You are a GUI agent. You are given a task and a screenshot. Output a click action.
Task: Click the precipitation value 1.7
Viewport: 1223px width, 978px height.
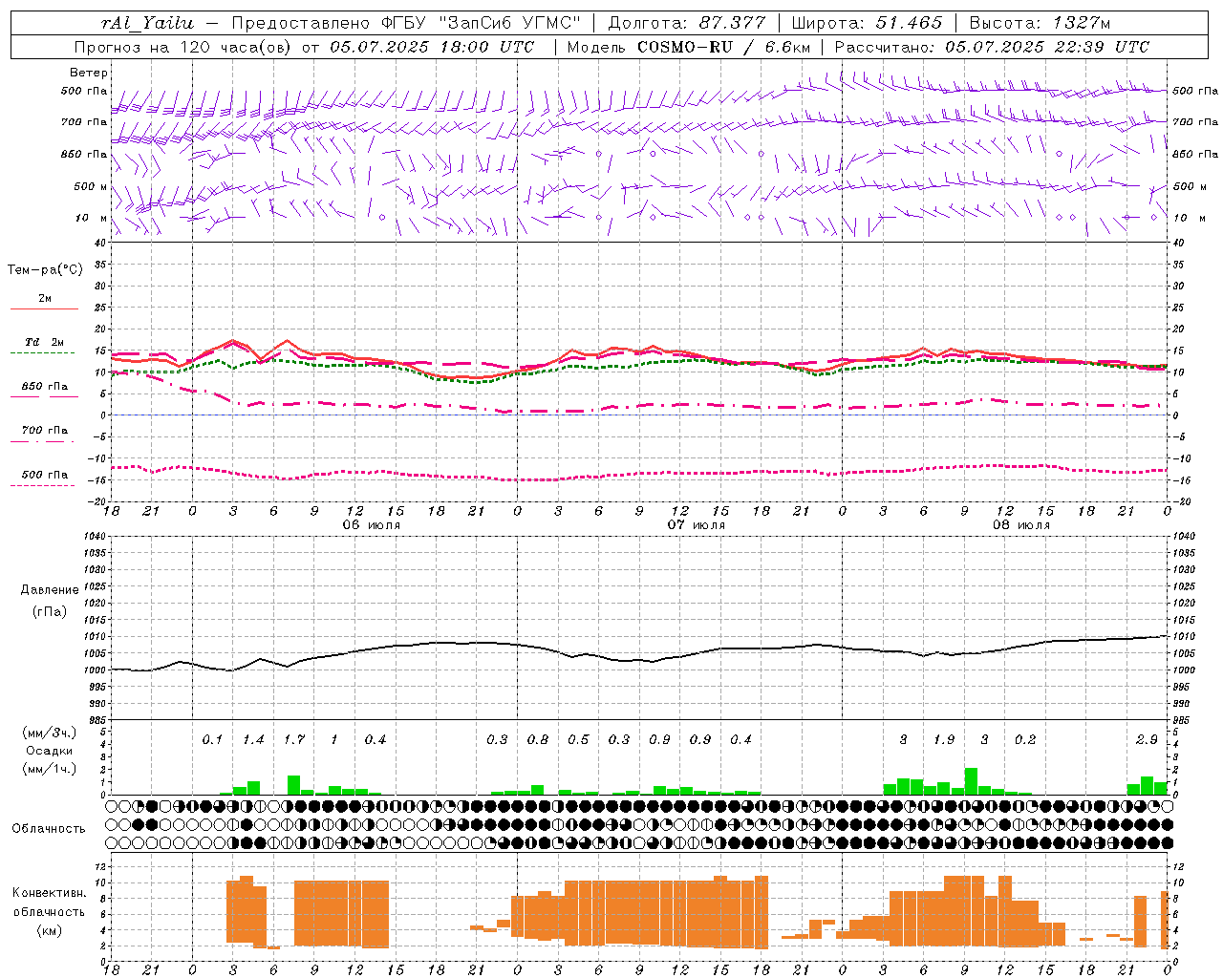294,740
